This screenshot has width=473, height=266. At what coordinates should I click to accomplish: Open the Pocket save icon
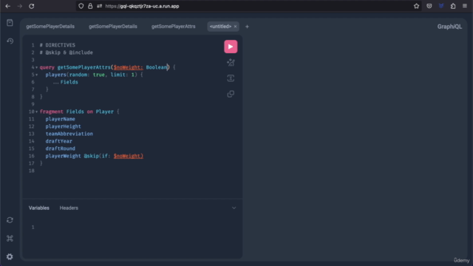pyautogui.click(x=429, y=6)
